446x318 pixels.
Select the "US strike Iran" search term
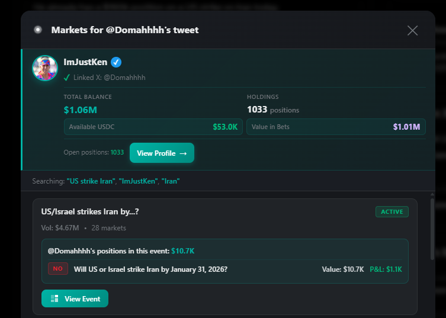tap(89, 181)
